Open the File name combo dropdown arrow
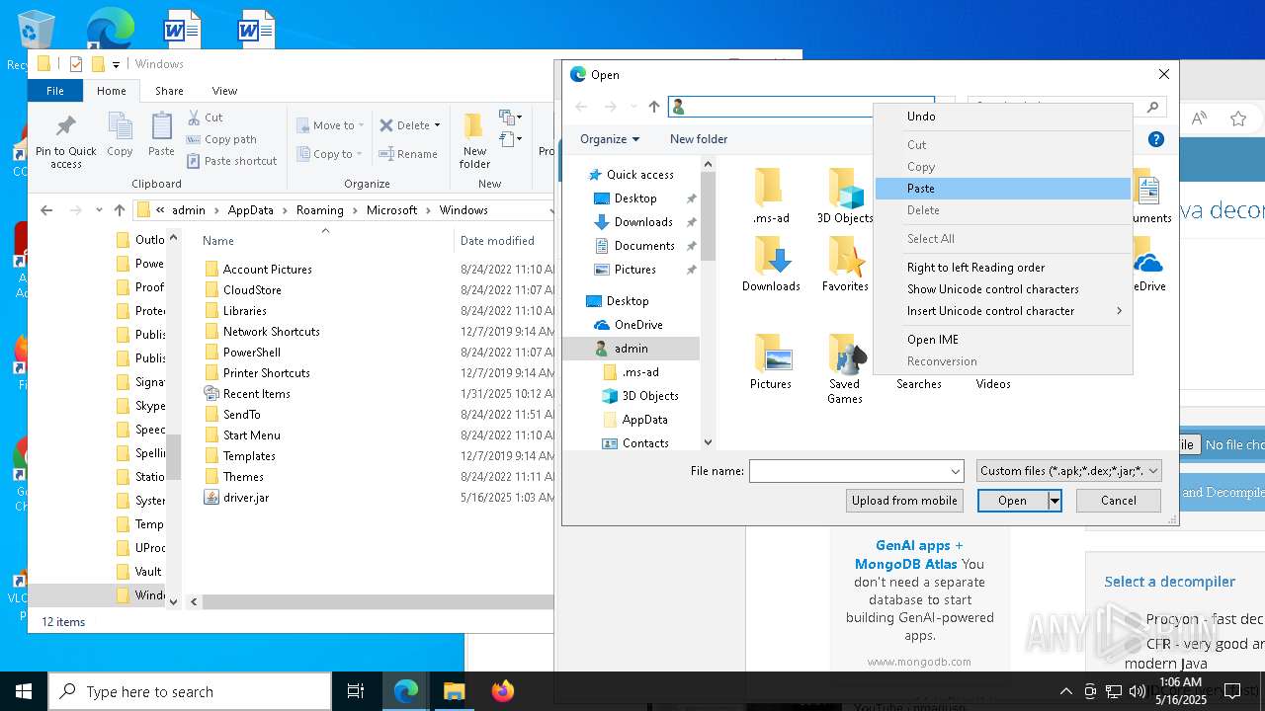The image size is (1265, 711). click(955, 471)
